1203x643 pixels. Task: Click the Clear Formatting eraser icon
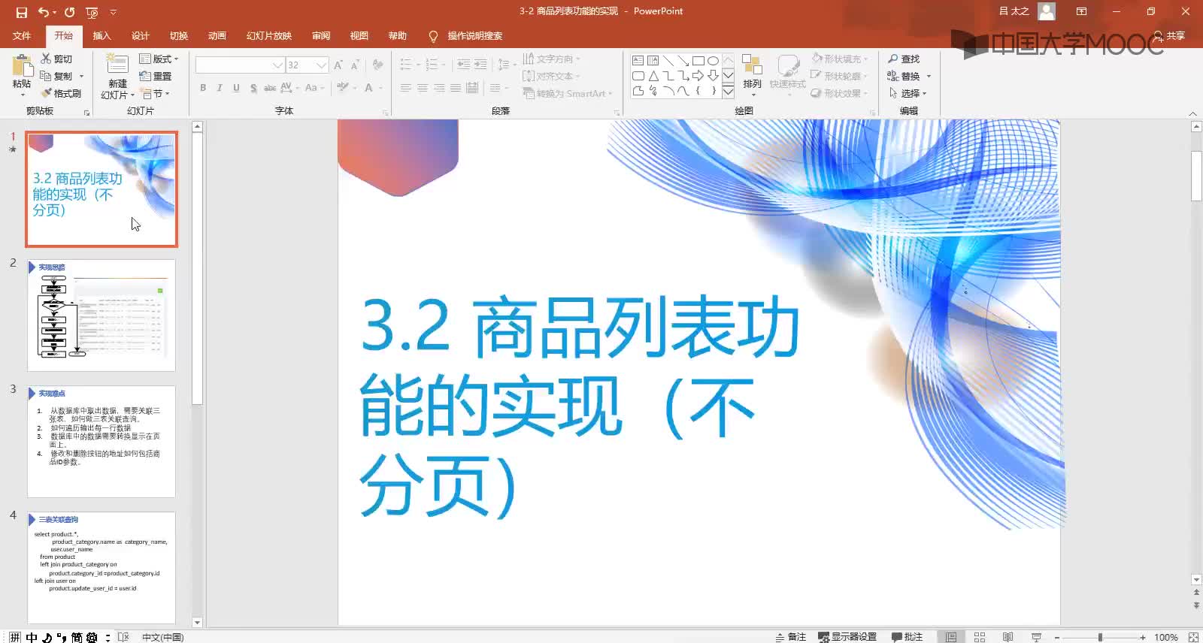click(377, 65)
